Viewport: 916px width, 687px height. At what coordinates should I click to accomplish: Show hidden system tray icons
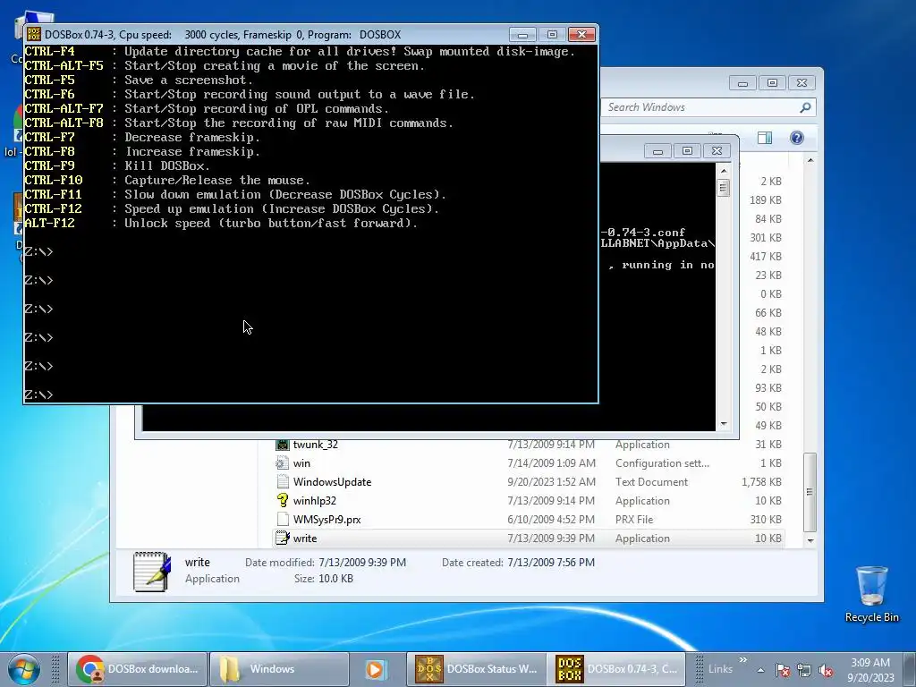(760, 670)
